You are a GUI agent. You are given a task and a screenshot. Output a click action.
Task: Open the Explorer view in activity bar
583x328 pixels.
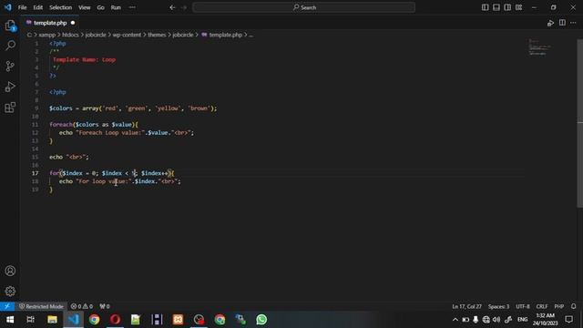pos(10,26)
